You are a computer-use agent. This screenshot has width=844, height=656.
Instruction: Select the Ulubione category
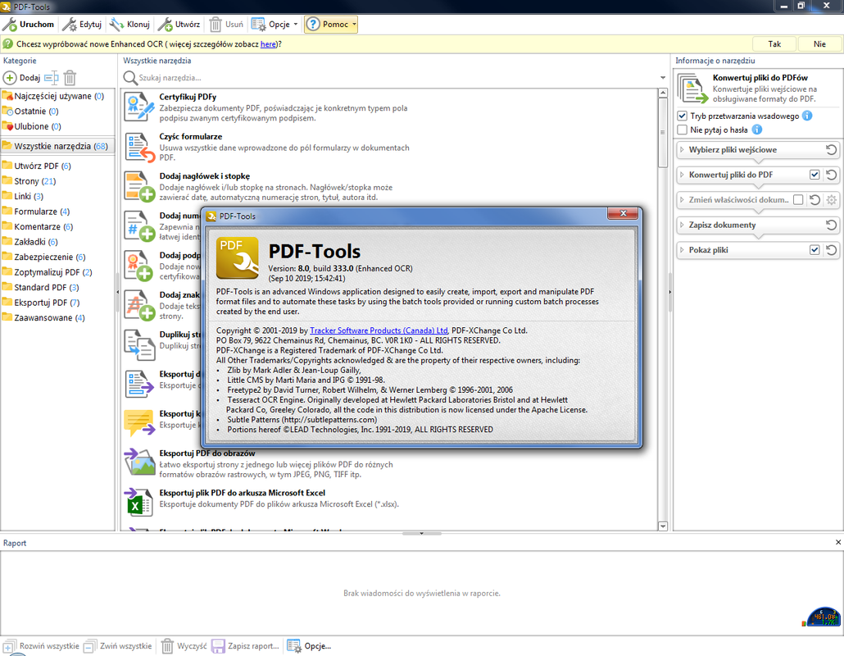tap(57, 126)
